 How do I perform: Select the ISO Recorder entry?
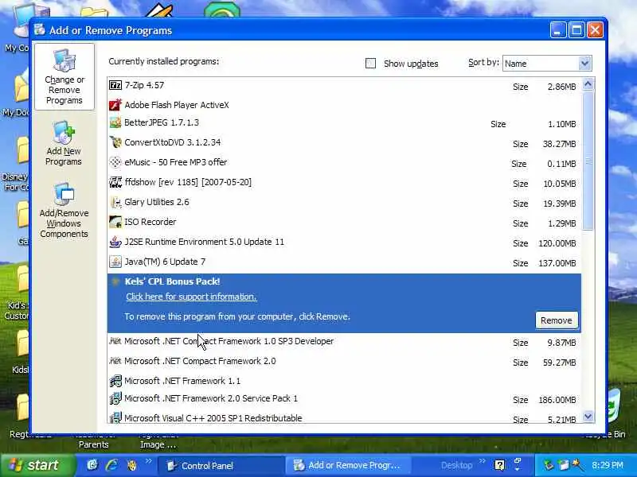pyautogui.click(x=345, y=223)
